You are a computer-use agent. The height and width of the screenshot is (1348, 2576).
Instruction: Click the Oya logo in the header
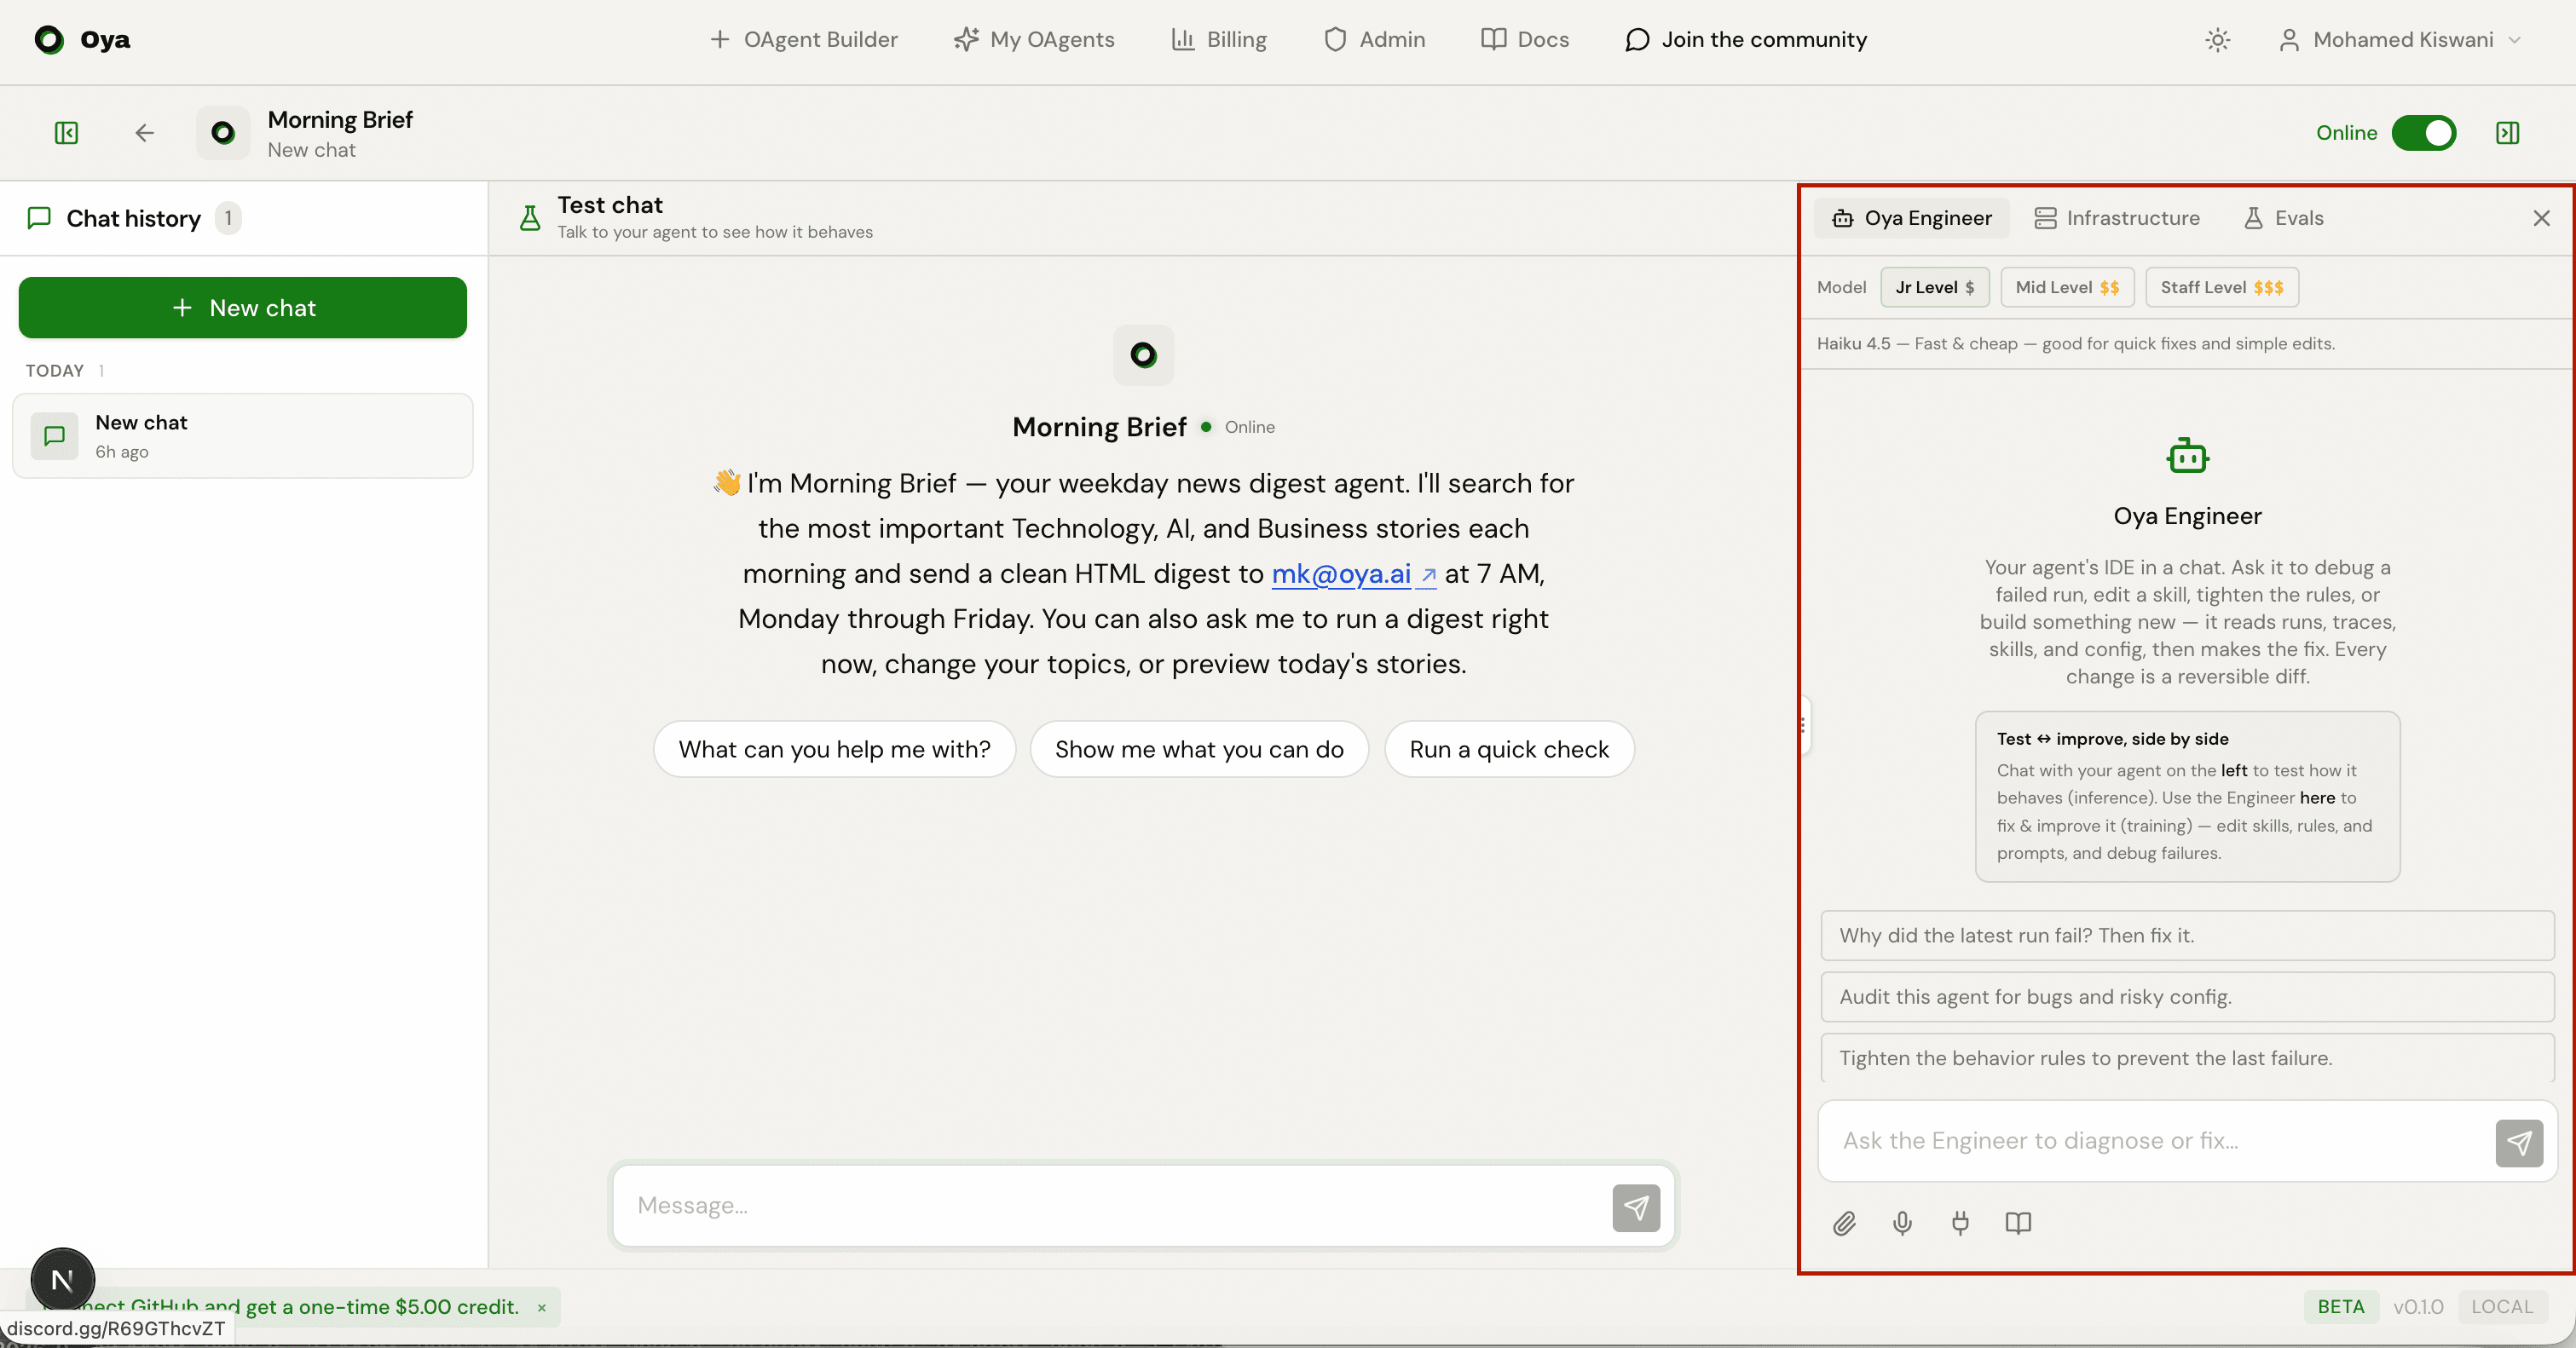click(x=83, y=40)
